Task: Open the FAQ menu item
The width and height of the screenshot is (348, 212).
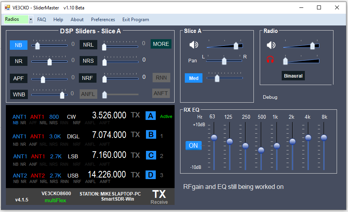Action: pos(42,20)
